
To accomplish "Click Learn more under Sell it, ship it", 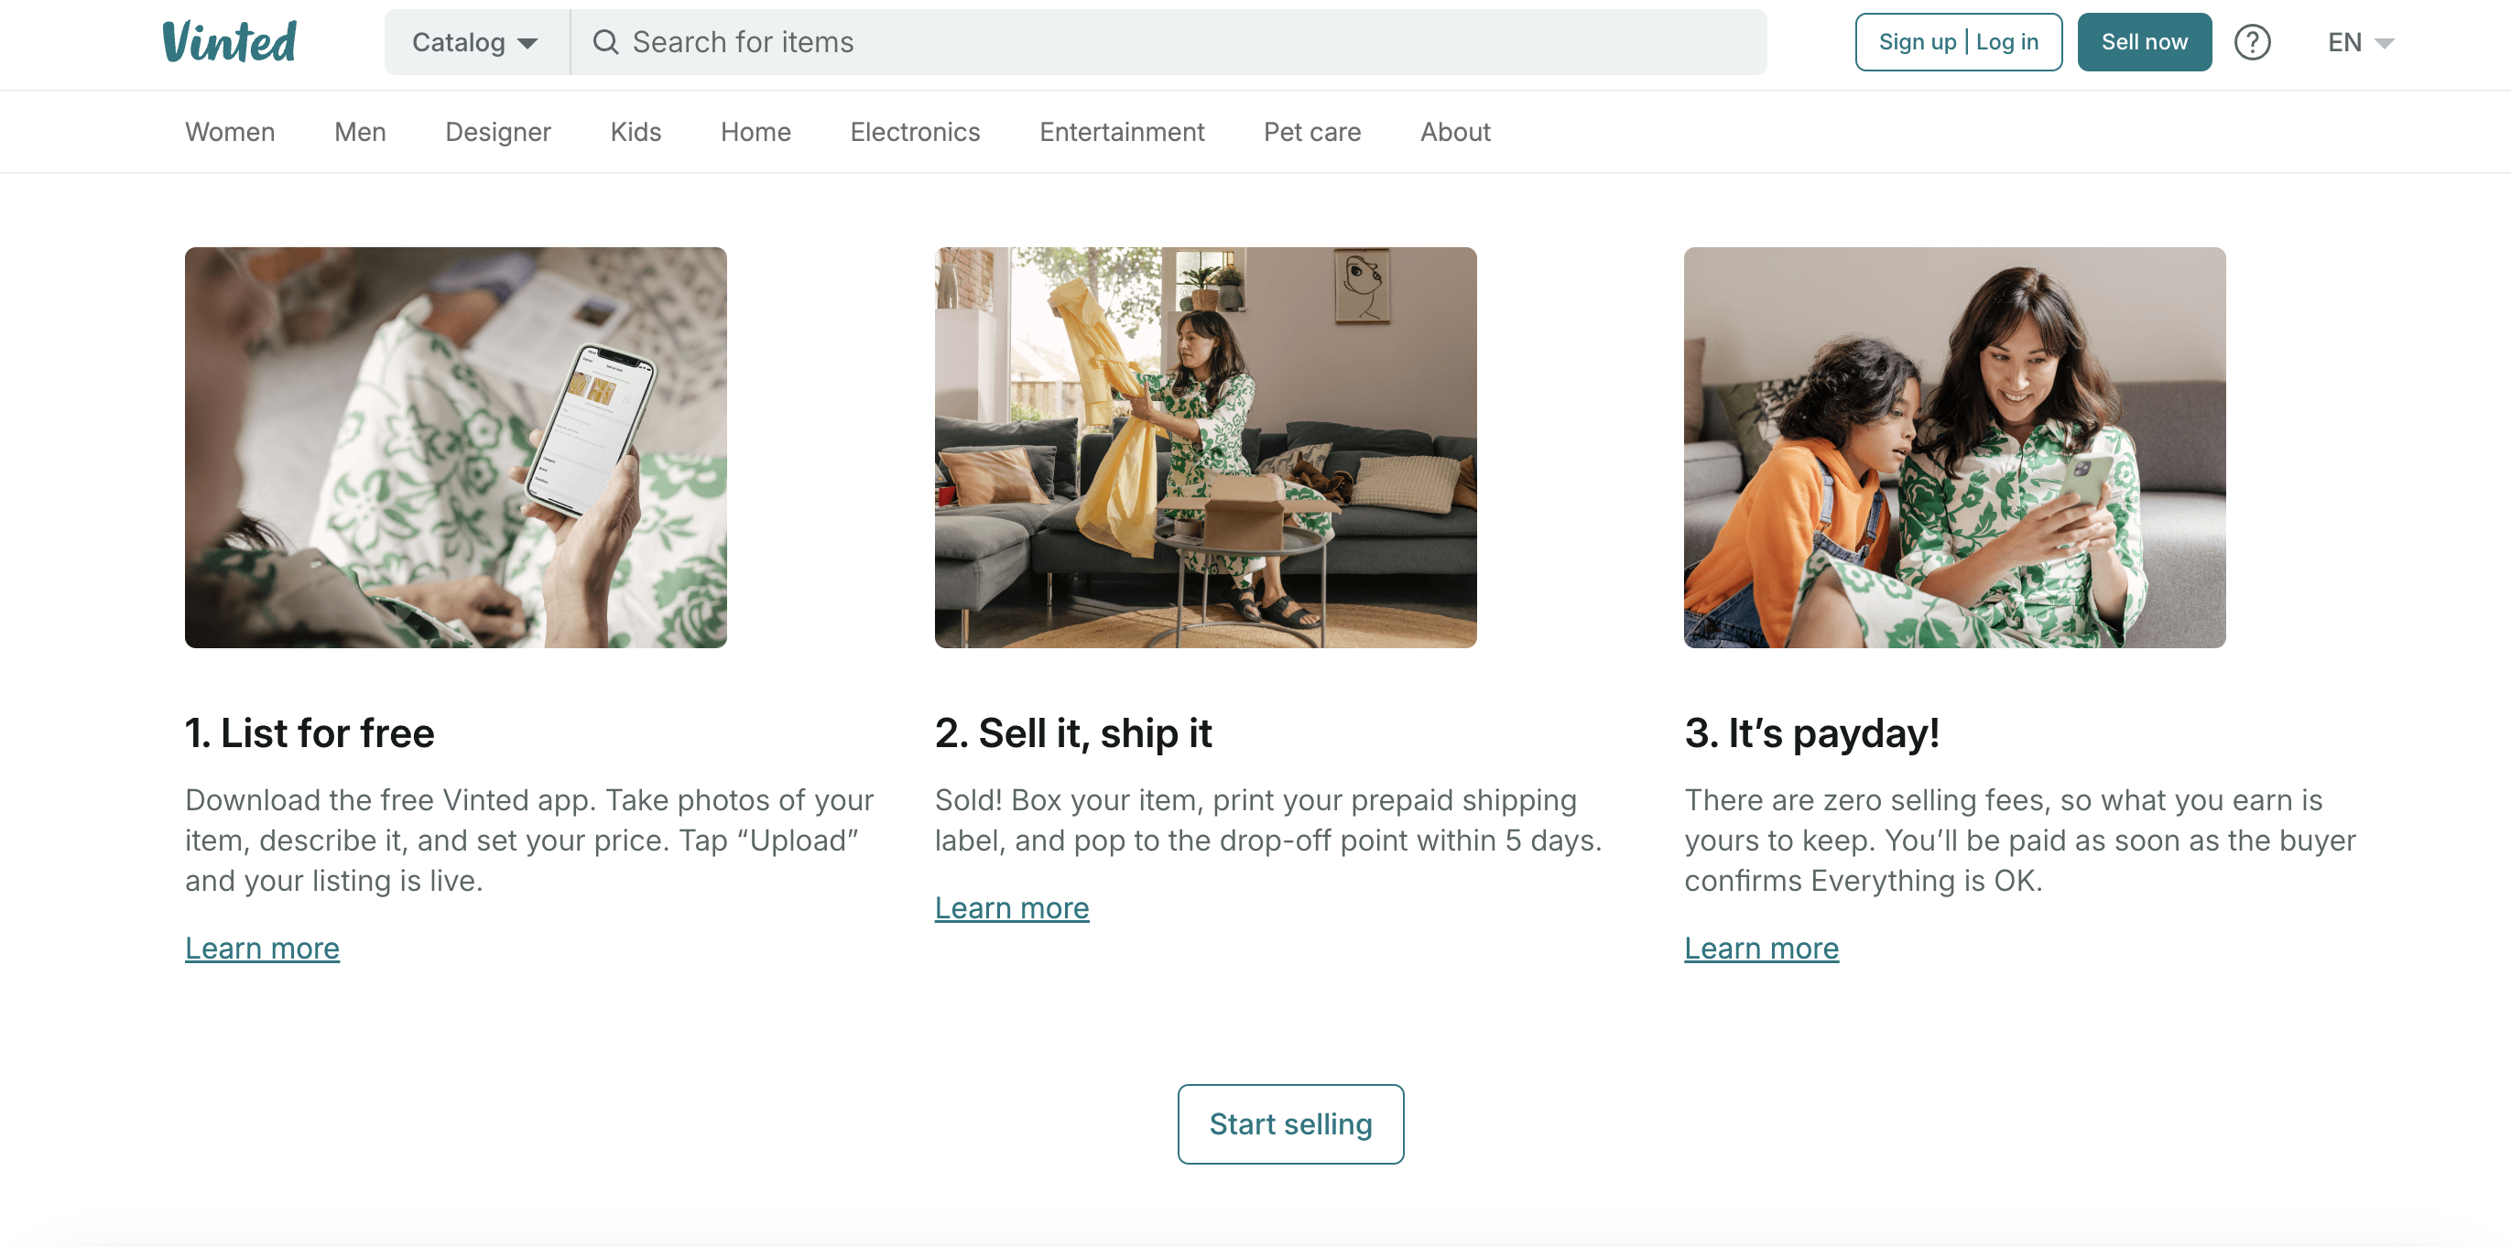I will 1012,907.
